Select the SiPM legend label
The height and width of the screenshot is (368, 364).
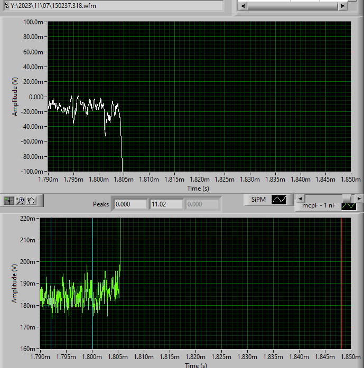(x=258, y=200)
